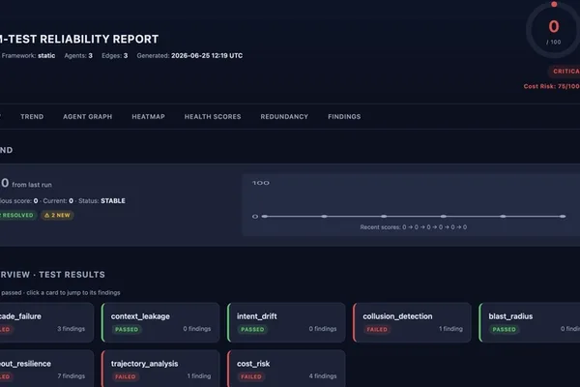Open the trajectory_analysis test card
580x387 pixels.
(x=160, y=369)
